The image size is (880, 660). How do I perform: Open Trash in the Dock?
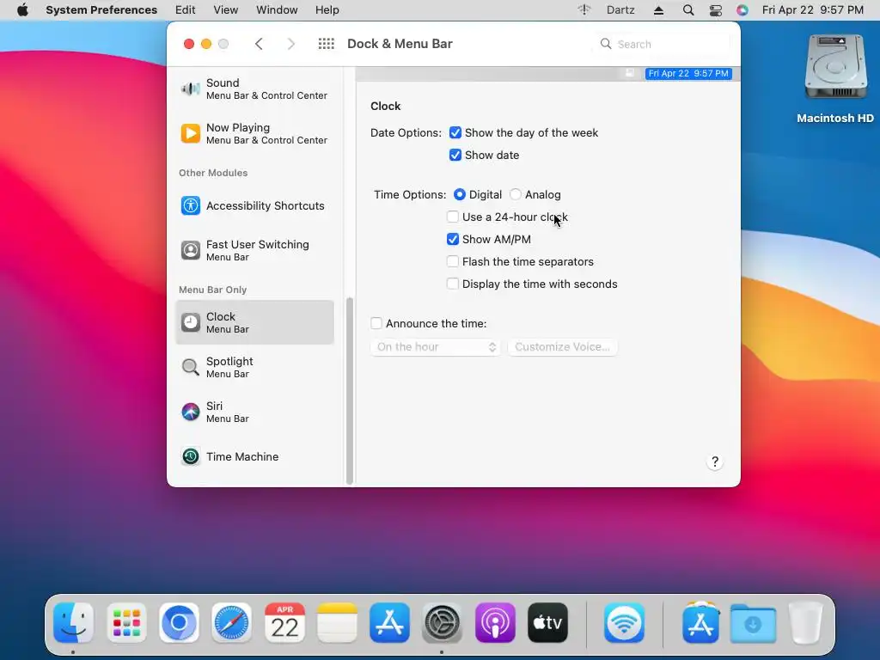[x=806, y=622]
